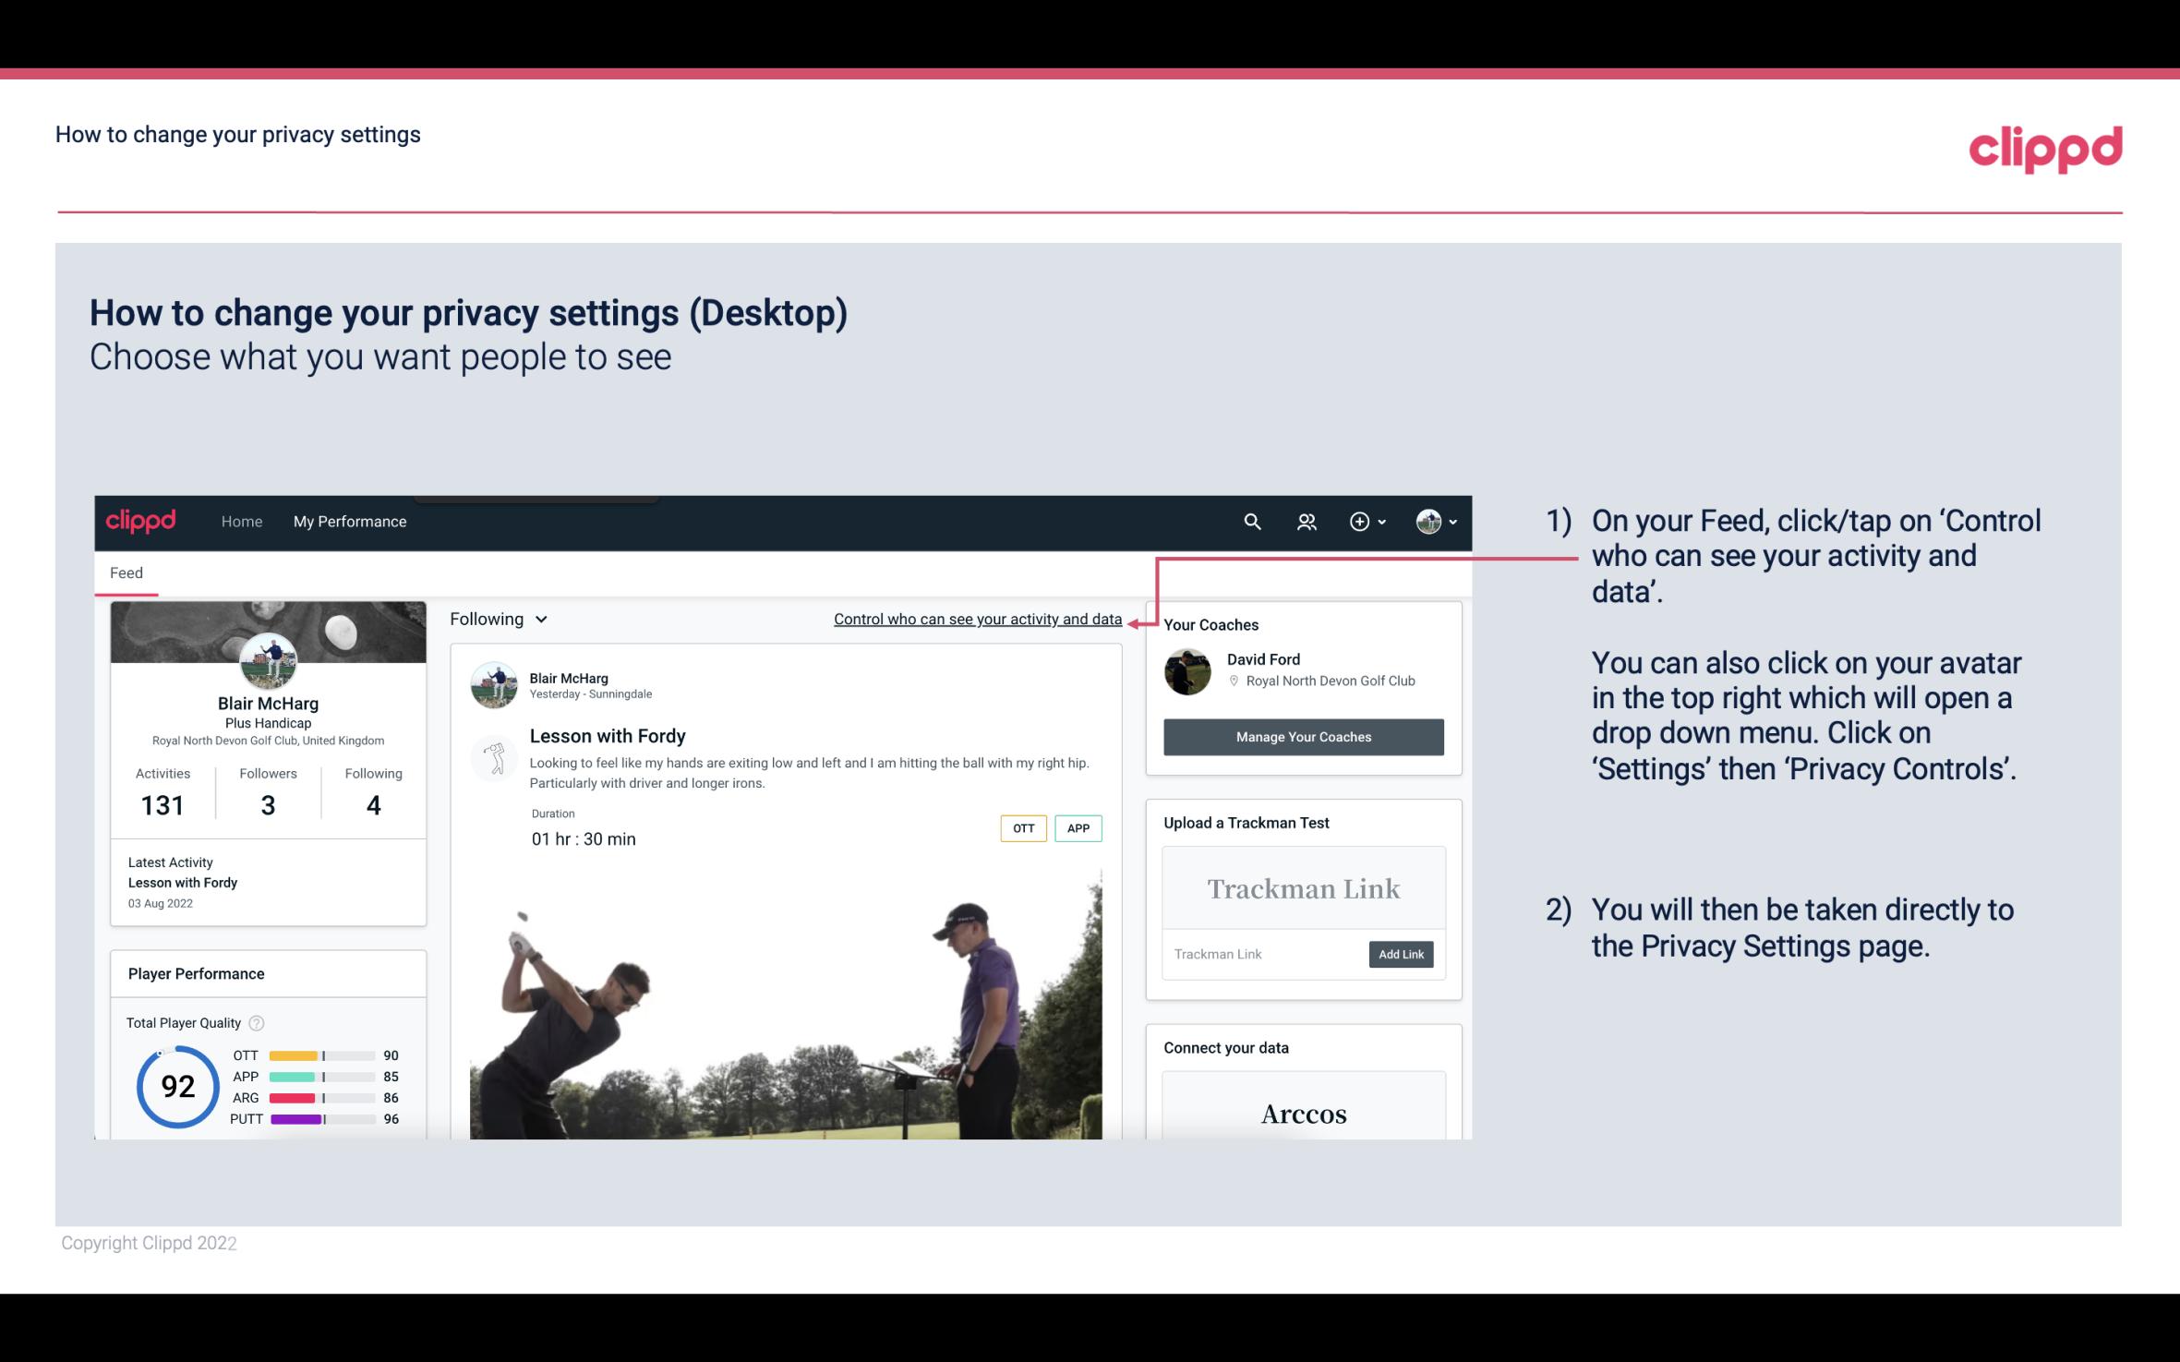Image resolution: width=2180 pixels, height=1362 pixels.
Task: Click Blair McHarg's profile picture thumbnail
Action: click(268, 660)
